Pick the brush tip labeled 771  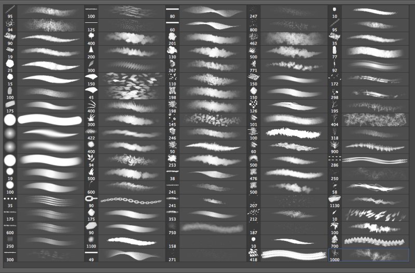253,64
